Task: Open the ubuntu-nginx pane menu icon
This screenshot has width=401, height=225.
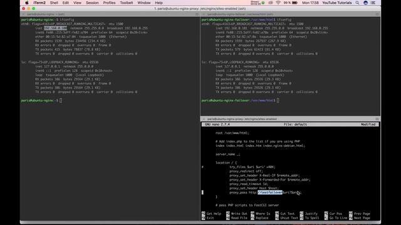Action: (x=197, y=14)
